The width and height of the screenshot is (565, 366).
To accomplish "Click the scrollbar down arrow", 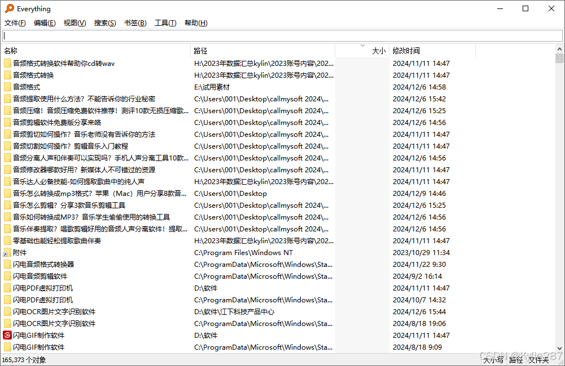I will pyautogui.click(x=559, y=349).
